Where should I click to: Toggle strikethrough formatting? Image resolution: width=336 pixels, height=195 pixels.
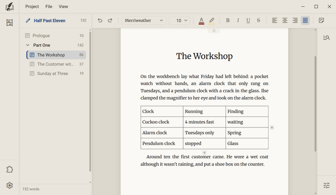(258, 20)
